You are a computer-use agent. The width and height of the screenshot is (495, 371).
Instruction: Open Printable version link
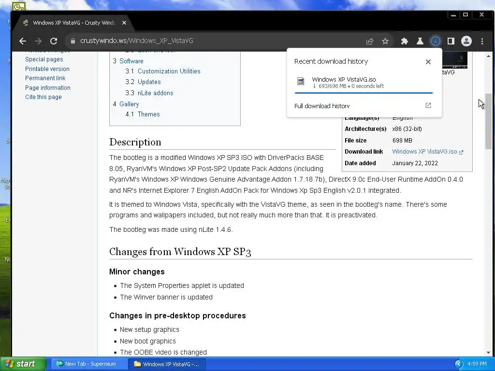point(47,69)
